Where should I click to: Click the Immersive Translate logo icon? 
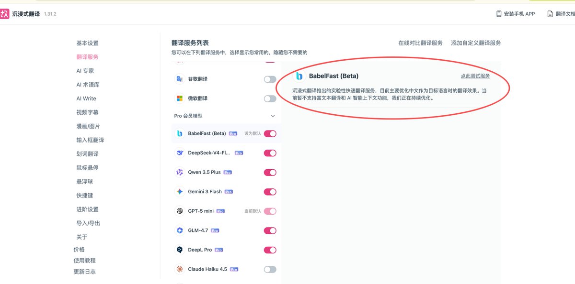coord(4,14)
